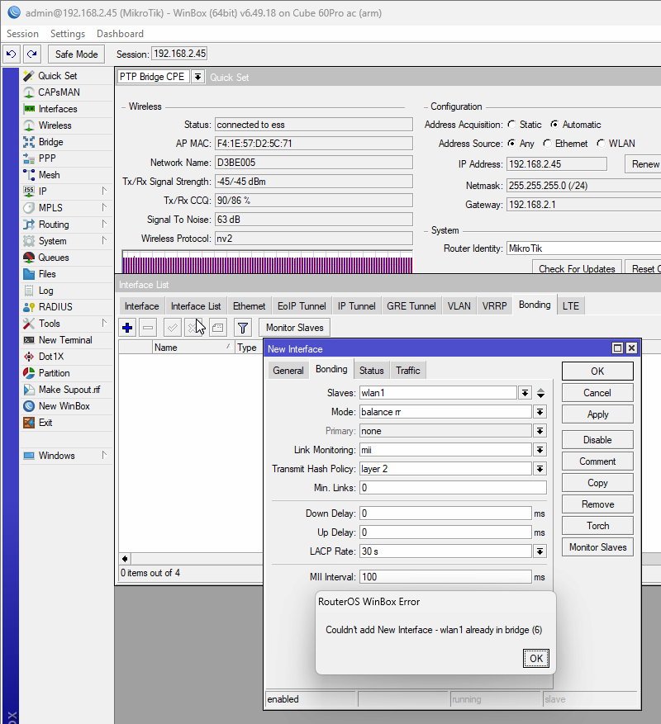Open the PPP sidebar item
This screenshot has width=661, height=724.
tap(47, 159)
